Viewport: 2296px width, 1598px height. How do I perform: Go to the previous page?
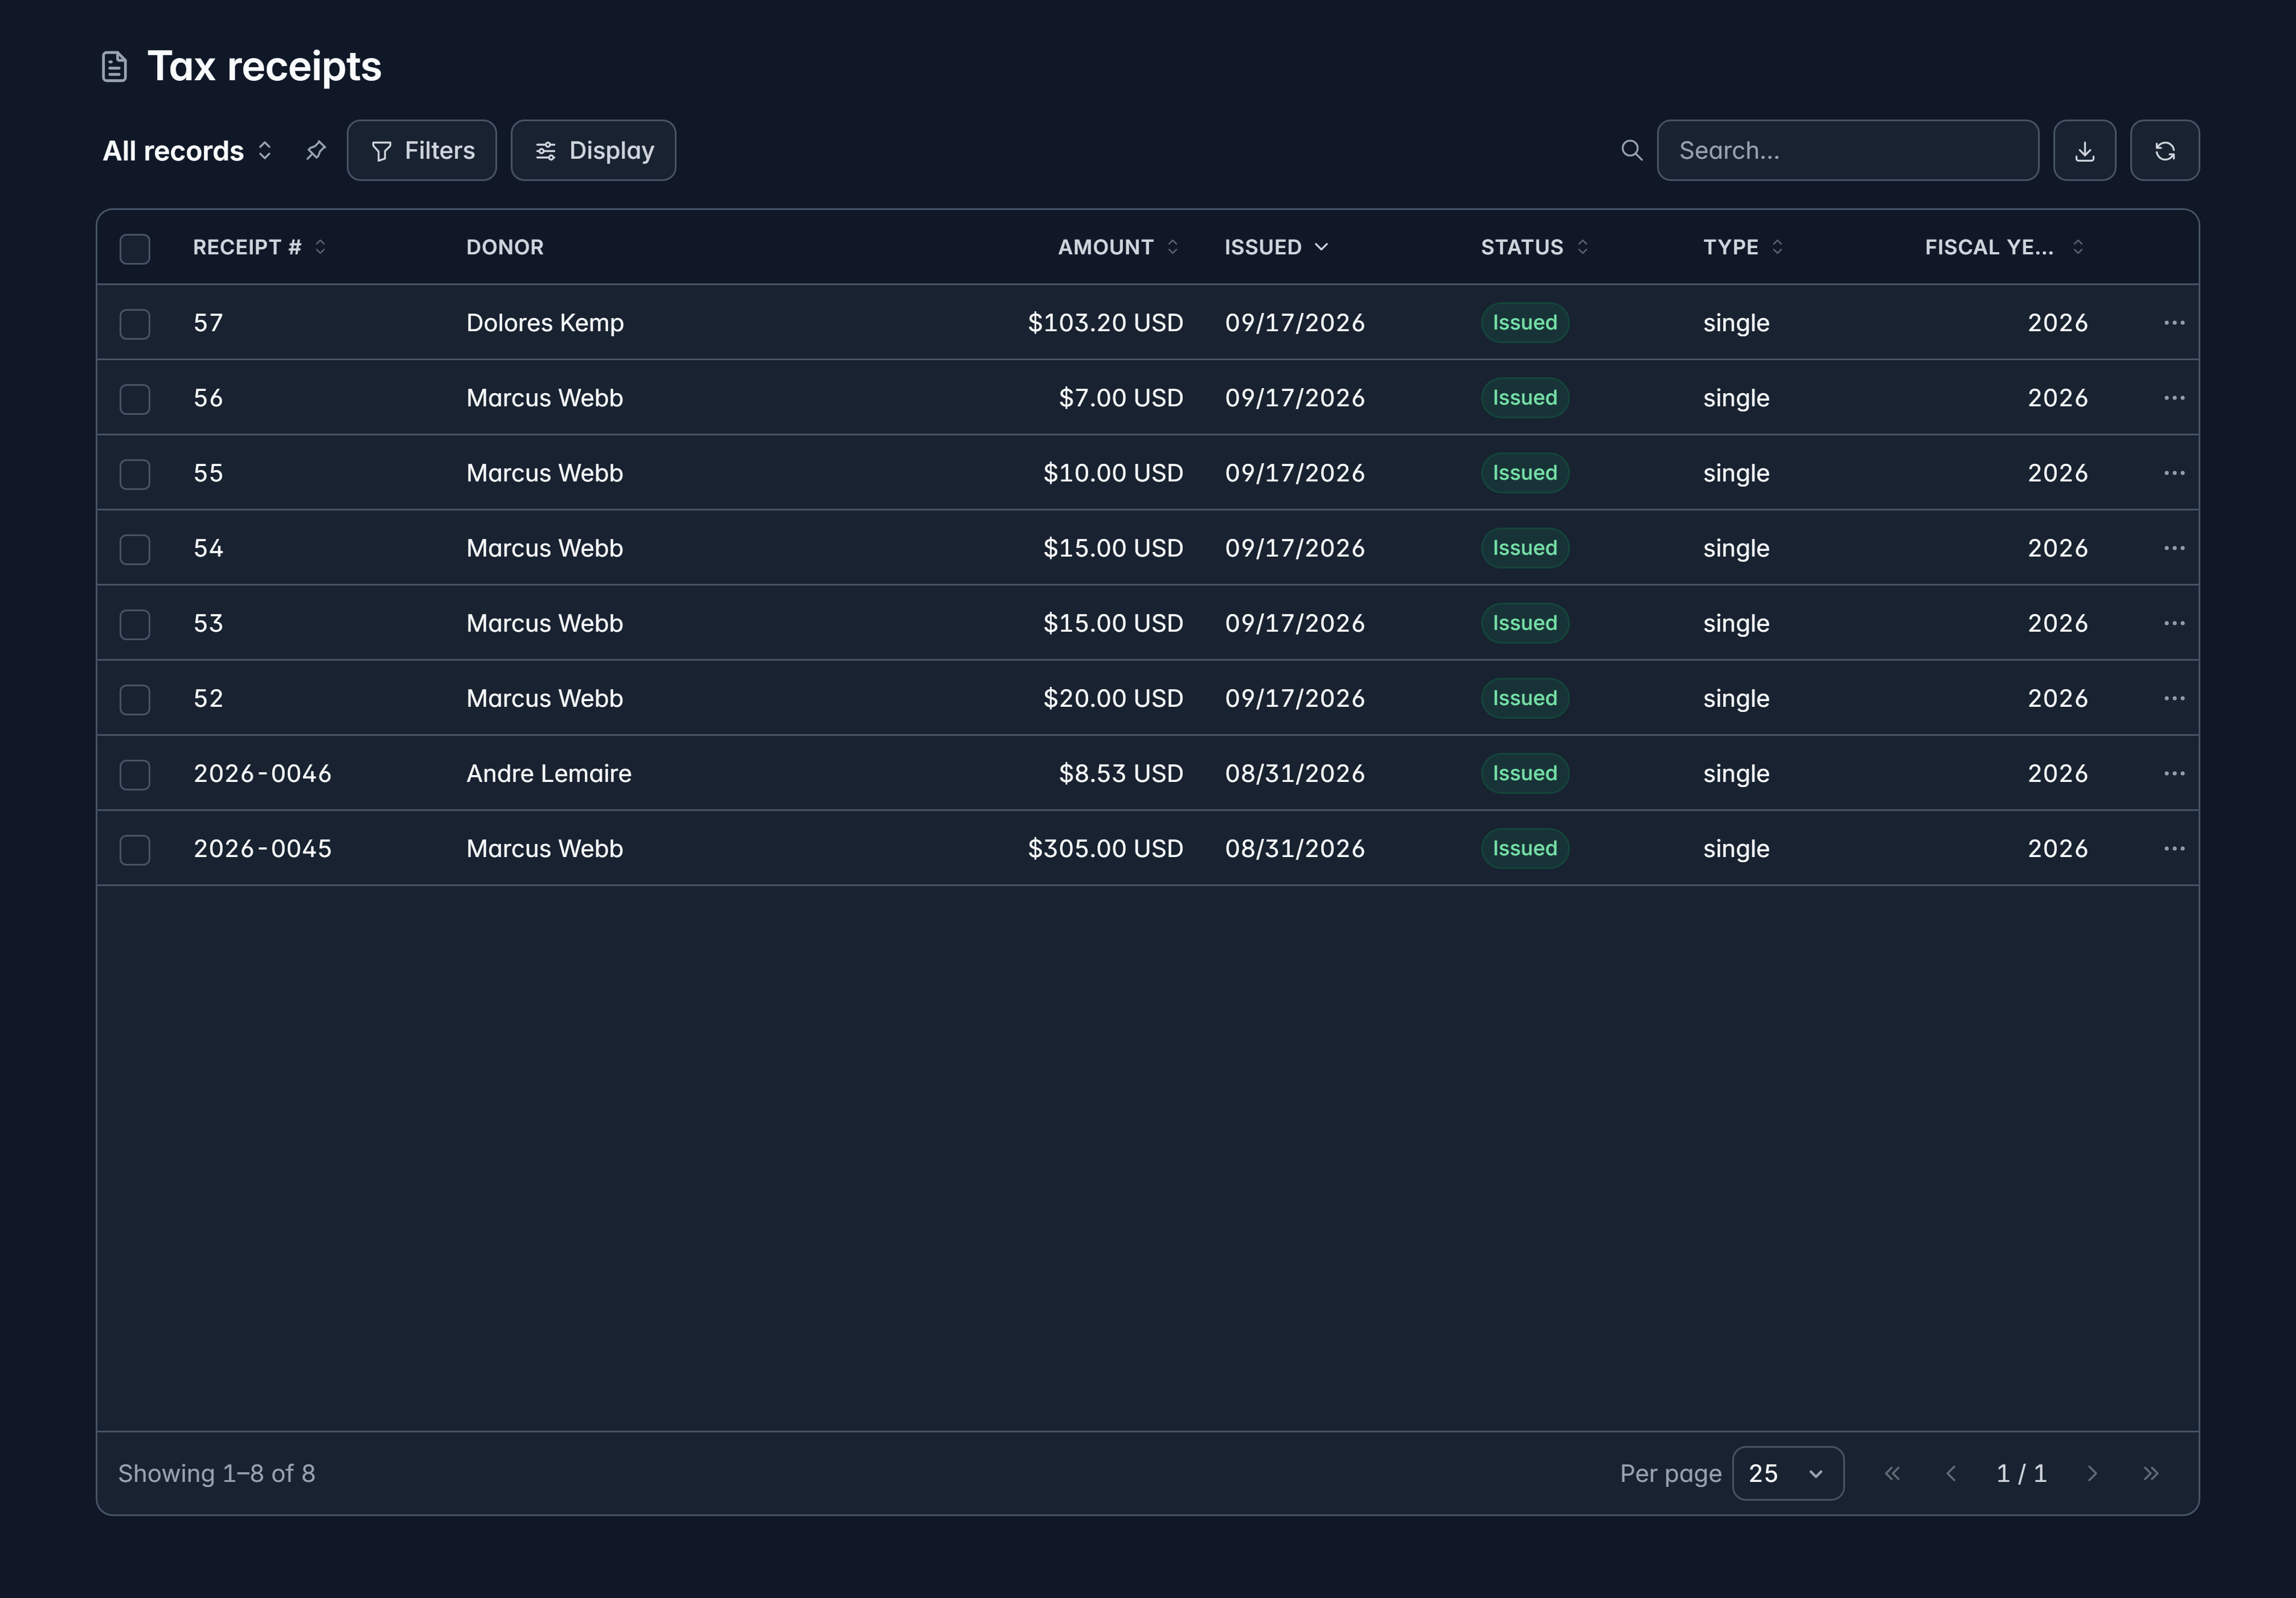point(1950,1473)
